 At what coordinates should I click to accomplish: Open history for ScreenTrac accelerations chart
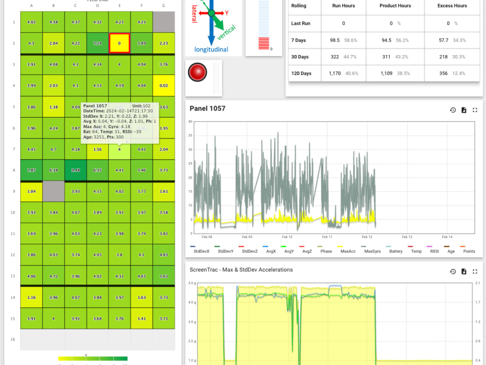point(453,271)
